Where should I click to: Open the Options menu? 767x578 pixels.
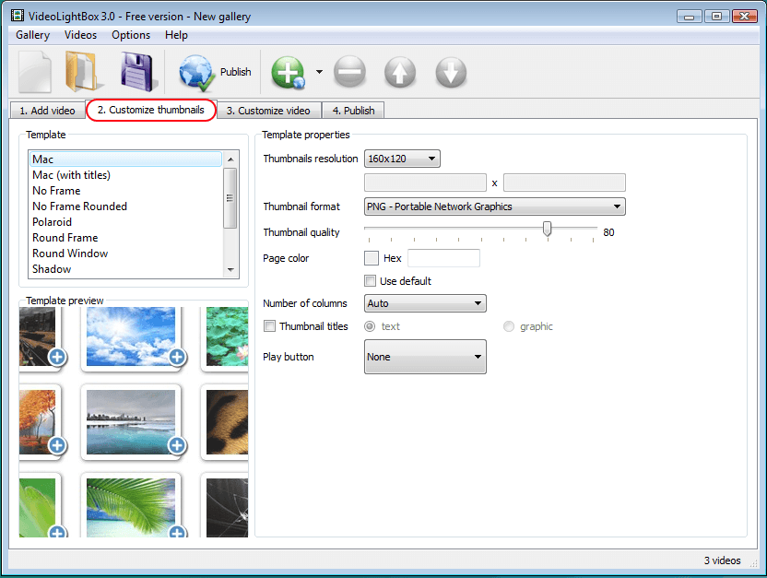131,35
